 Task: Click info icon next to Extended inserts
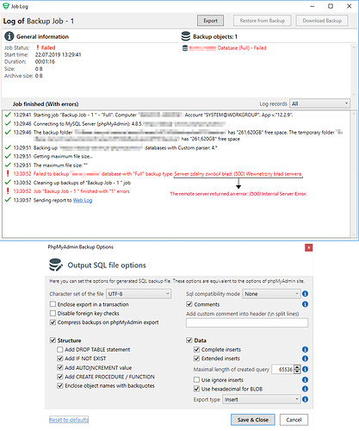pos(305,359)
